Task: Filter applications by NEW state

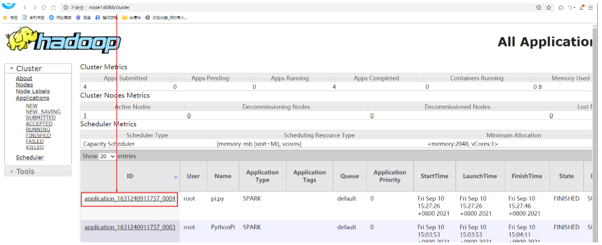Action: pos(31,106)
